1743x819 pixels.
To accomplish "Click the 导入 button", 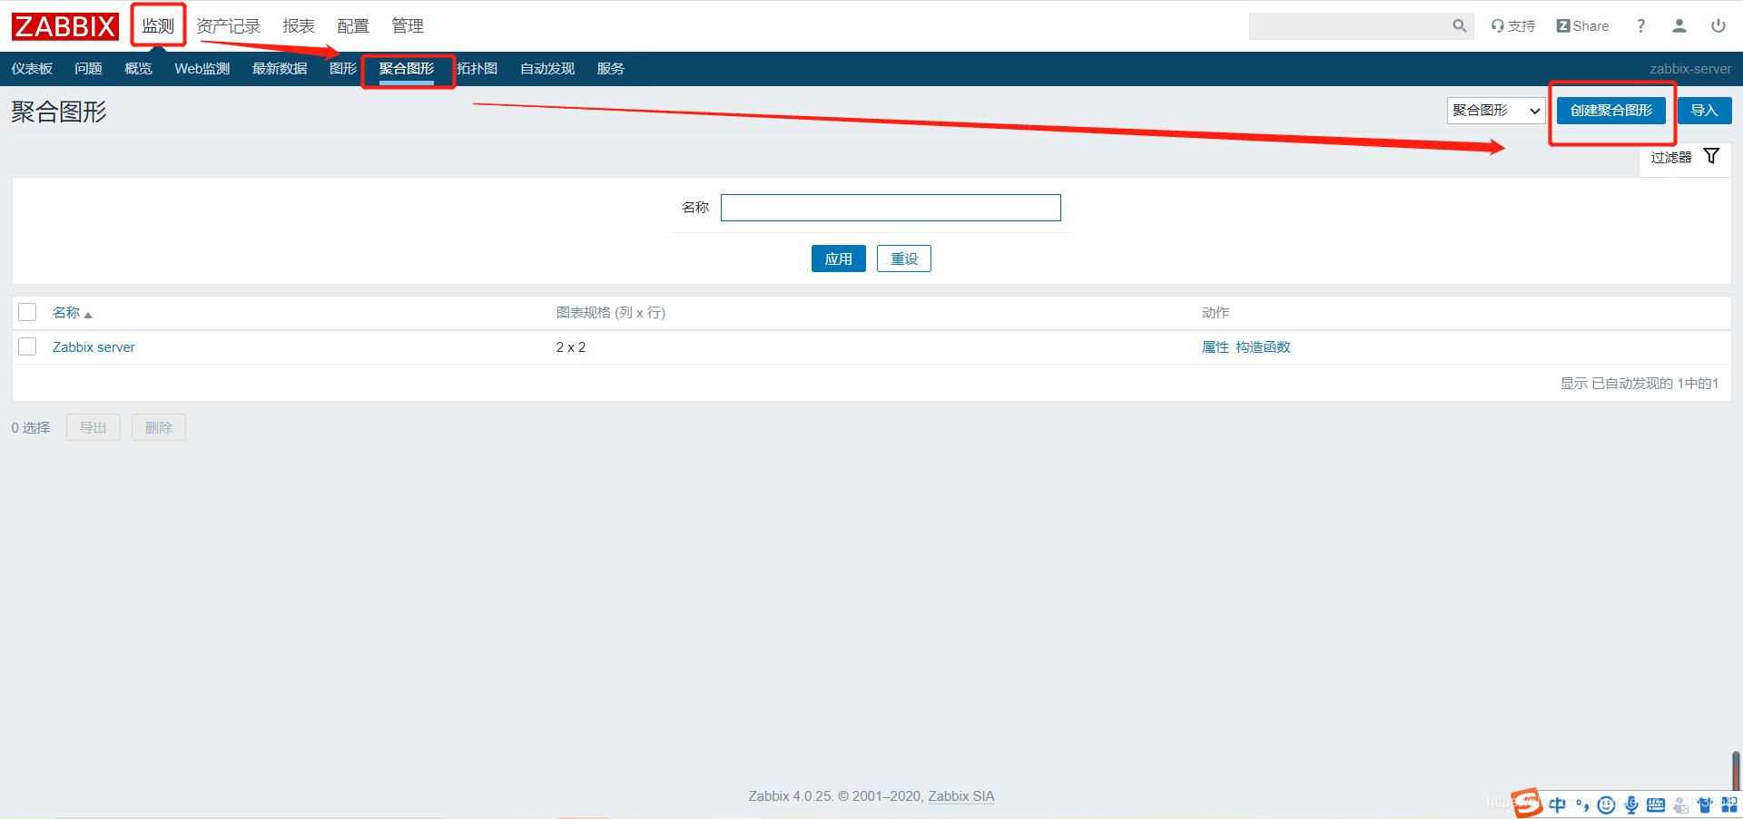I will 1704,111.
